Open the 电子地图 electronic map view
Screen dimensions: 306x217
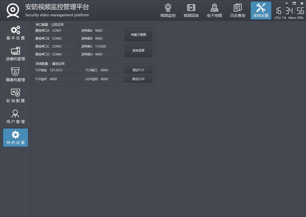(x=214, y=11)
